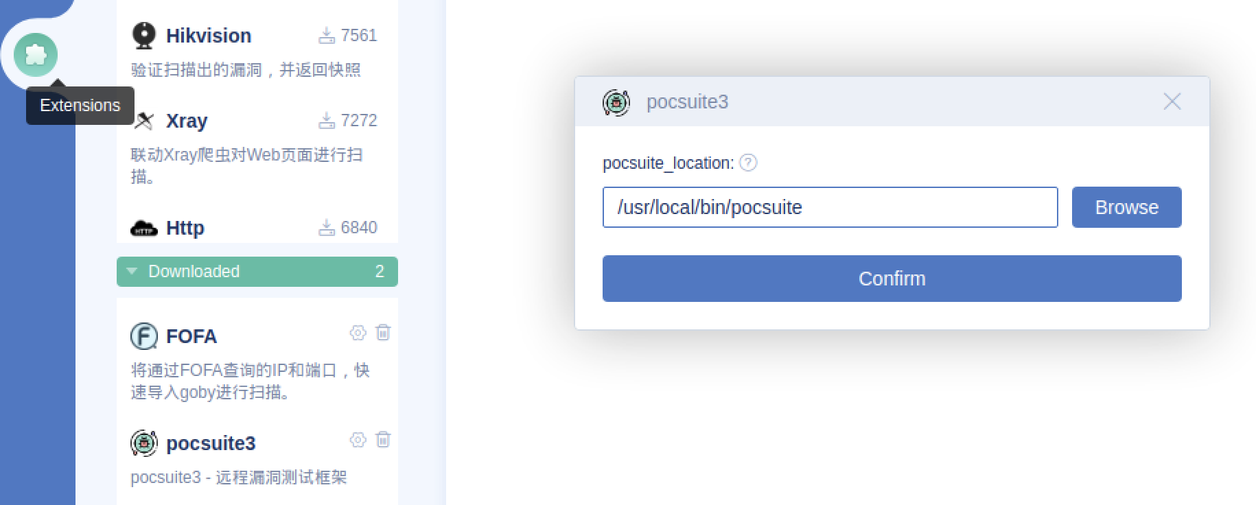
Task: Click the download icon next to Xray
Action: click(x=327, y=119)
